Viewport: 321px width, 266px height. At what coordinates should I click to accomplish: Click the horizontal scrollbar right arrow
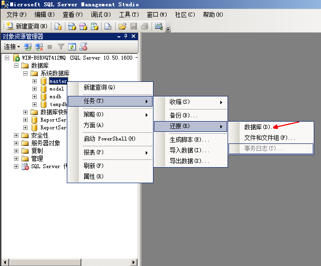pyautogui.click(x=134, y=262)
